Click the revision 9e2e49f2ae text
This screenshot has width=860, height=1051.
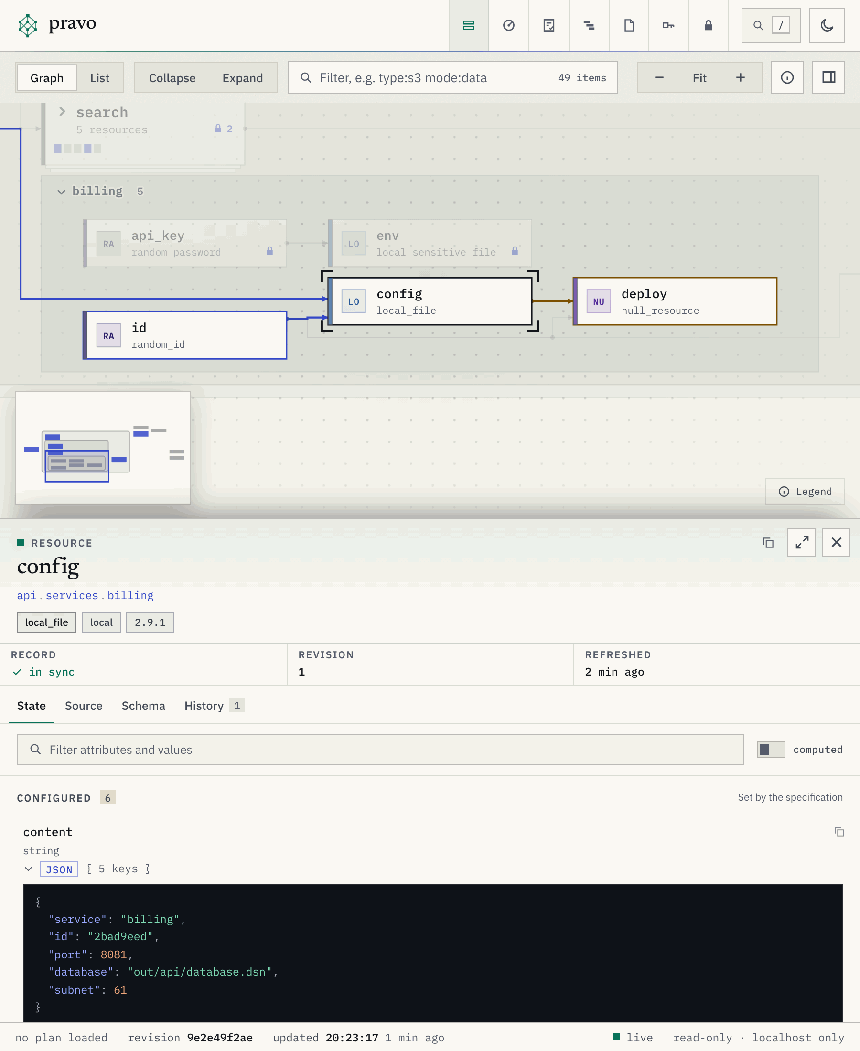click(x=190, y=1038)
